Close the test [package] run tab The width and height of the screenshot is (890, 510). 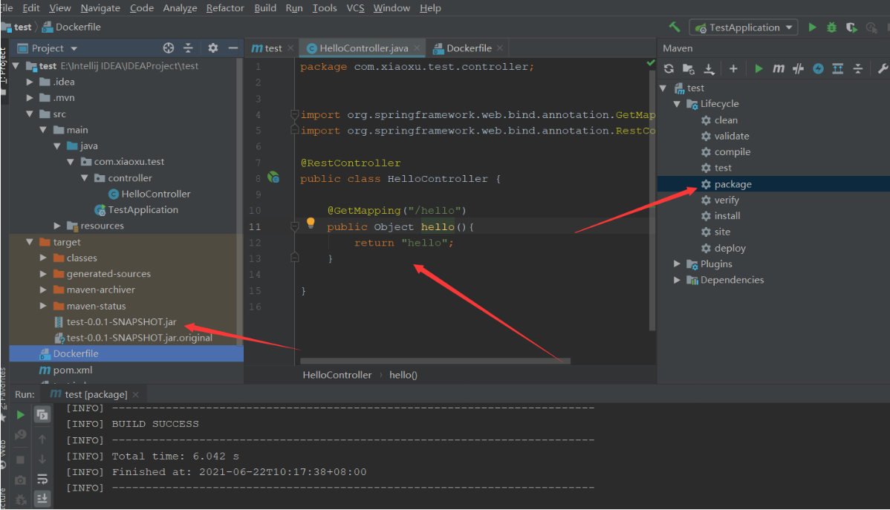tap(136, 394)
